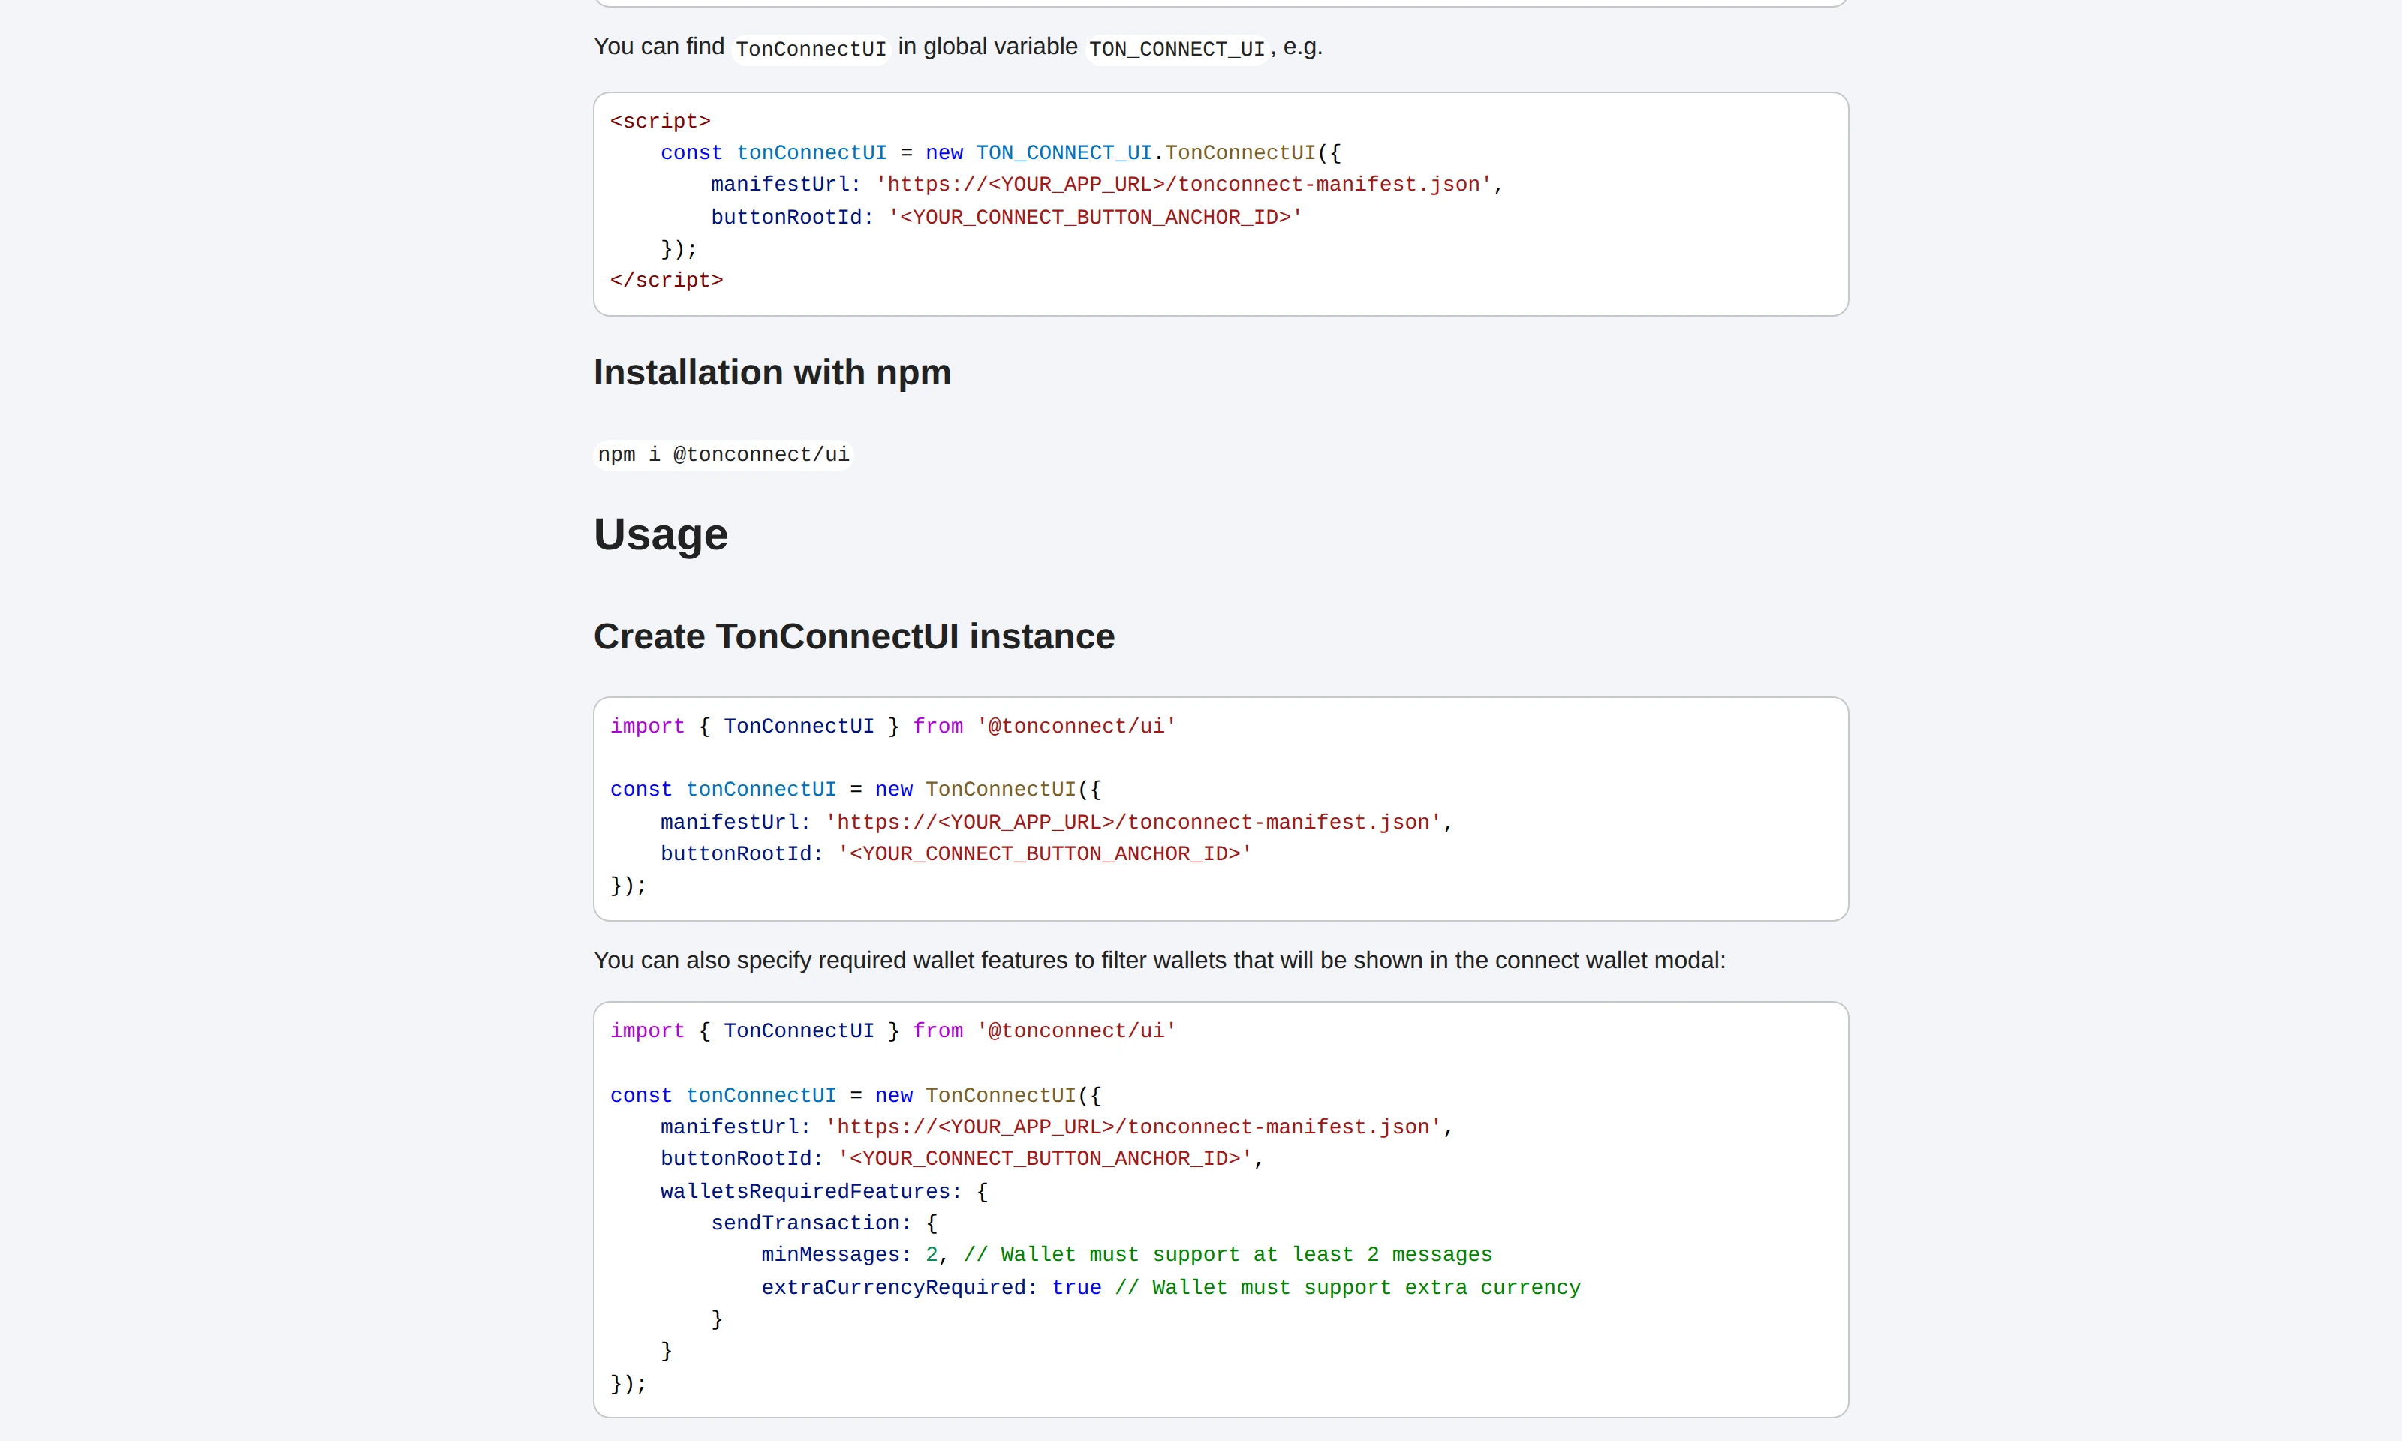Click 'minMessages: 2' in the code

coord(850,1256)
